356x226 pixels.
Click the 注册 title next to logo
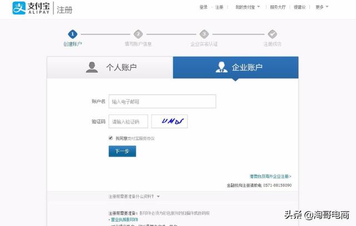click(x=65, y=10)
